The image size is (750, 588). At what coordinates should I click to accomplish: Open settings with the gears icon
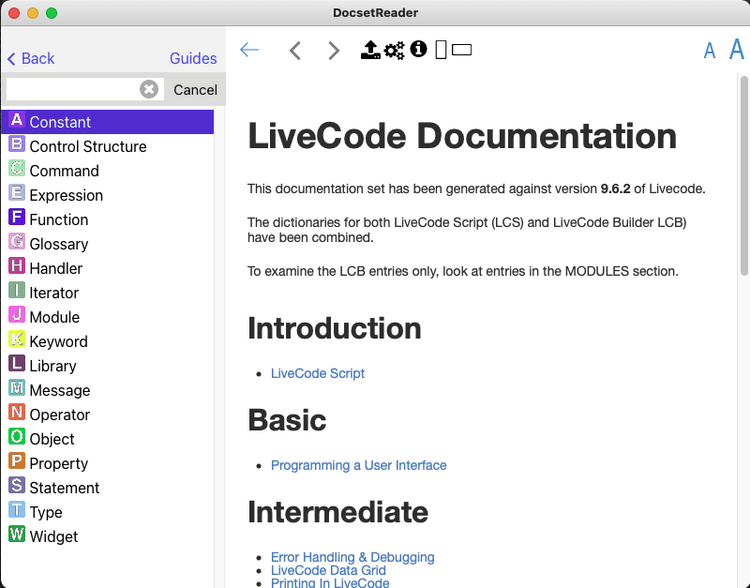(395, 51)
